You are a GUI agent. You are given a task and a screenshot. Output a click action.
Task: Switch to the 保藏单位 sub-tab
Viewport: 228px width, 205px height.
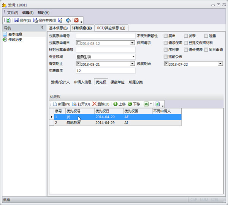point(117,82)
